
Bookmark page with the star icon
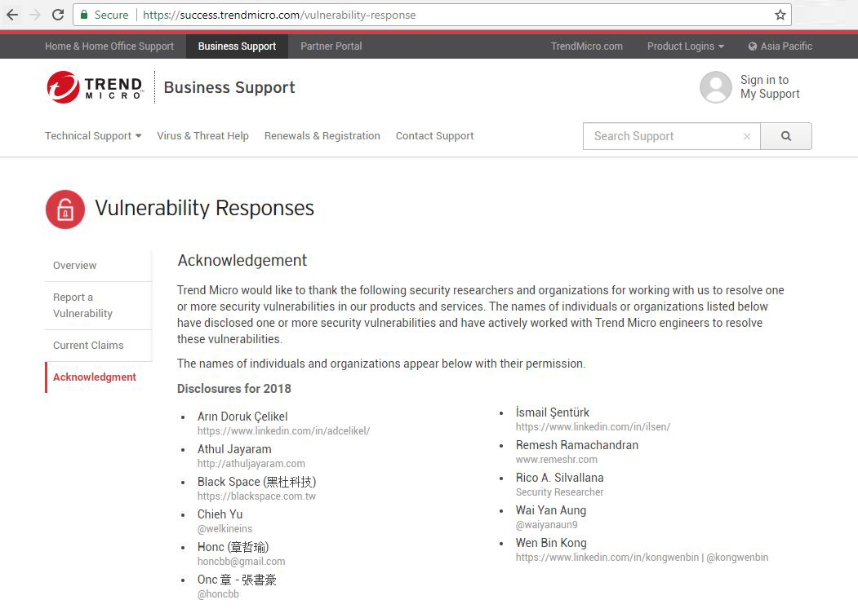(x=780, y=15)
